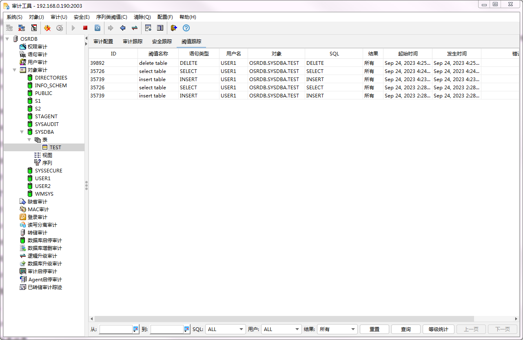The image size is (523, 340).
Task: Click the exit door icon in toolbar
Action: tap(174, 28)
